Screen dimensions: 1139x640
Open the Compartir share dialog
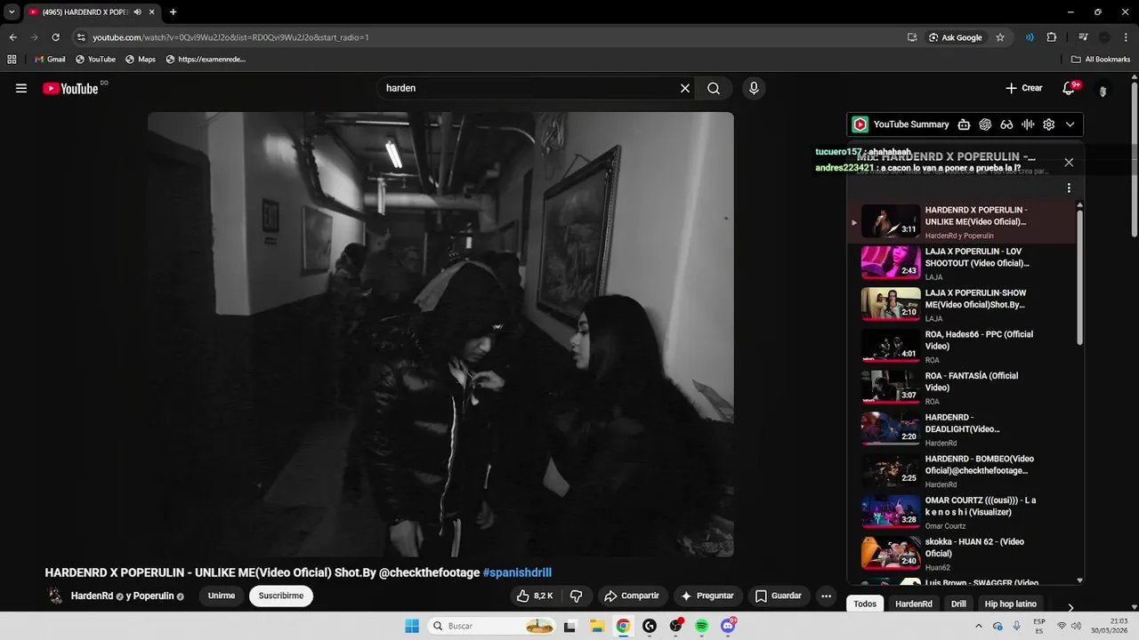coord(632,596)
